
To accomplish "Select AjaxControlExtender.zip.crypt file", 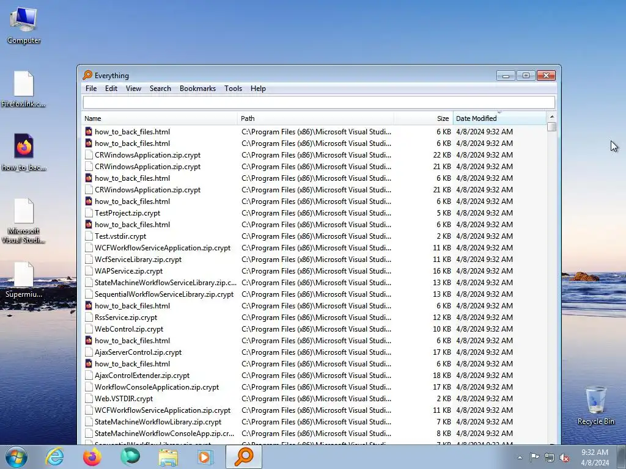I will (314, 376).
